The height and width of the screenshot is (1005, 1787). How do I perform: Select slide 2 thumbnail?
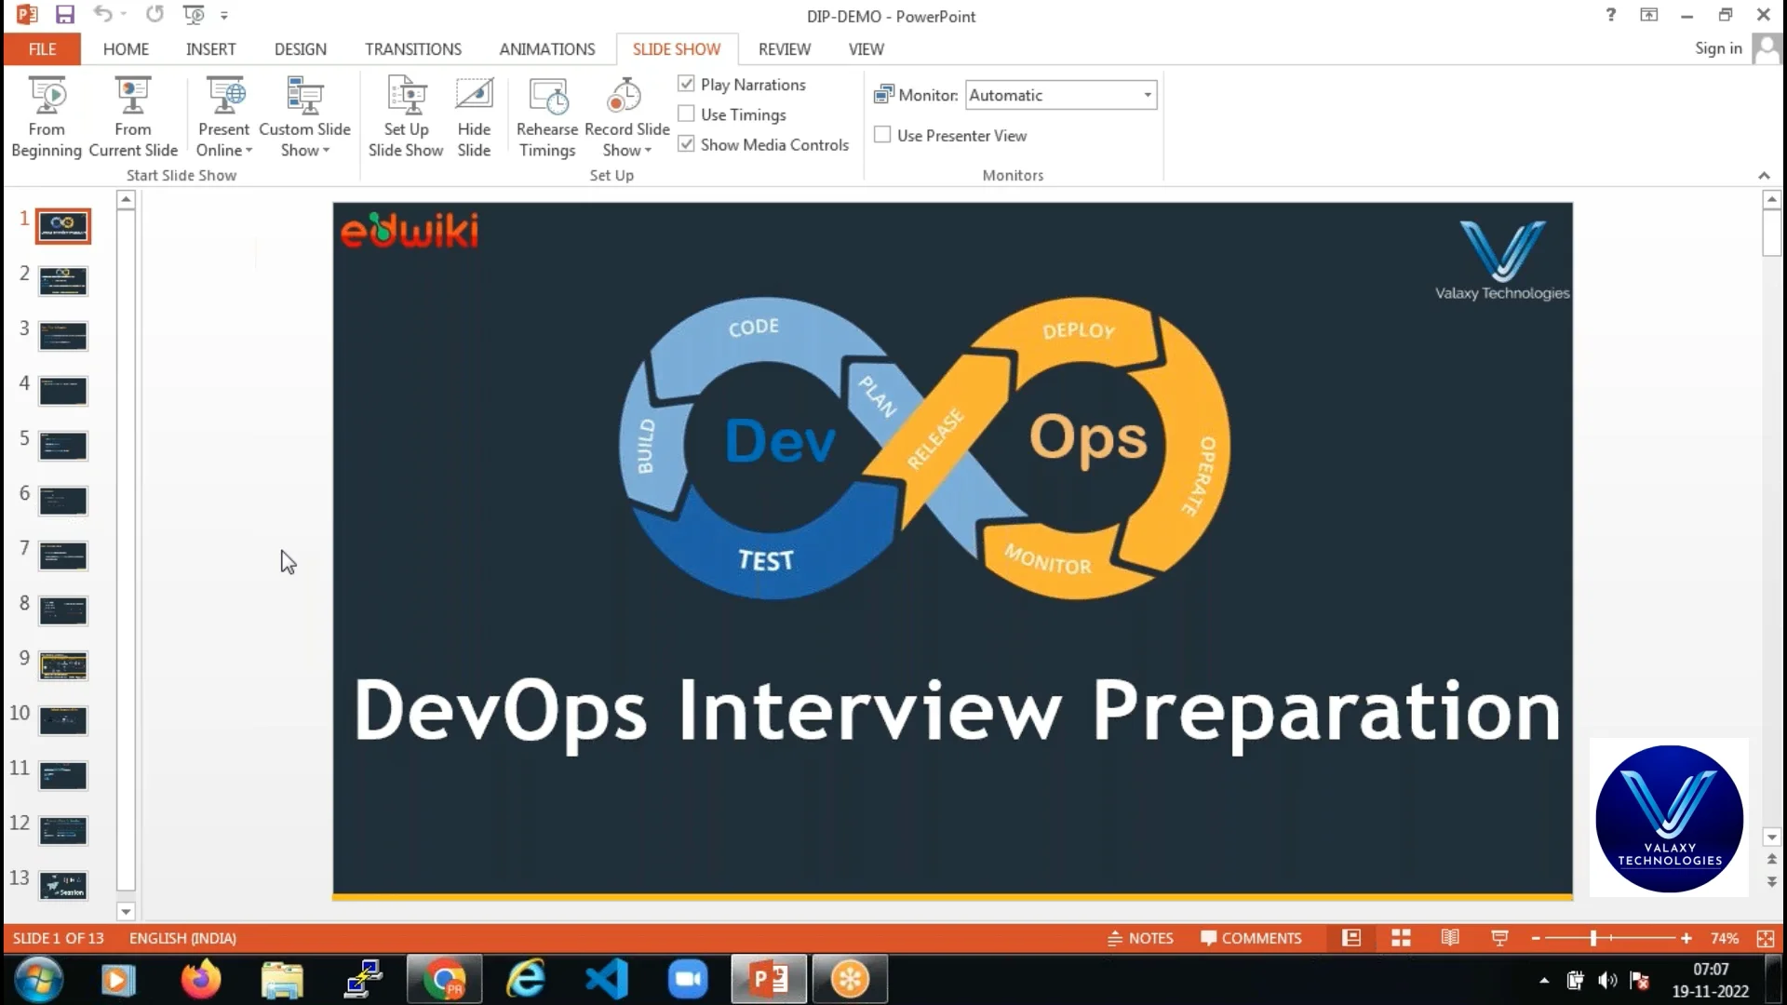click(63, 281)
